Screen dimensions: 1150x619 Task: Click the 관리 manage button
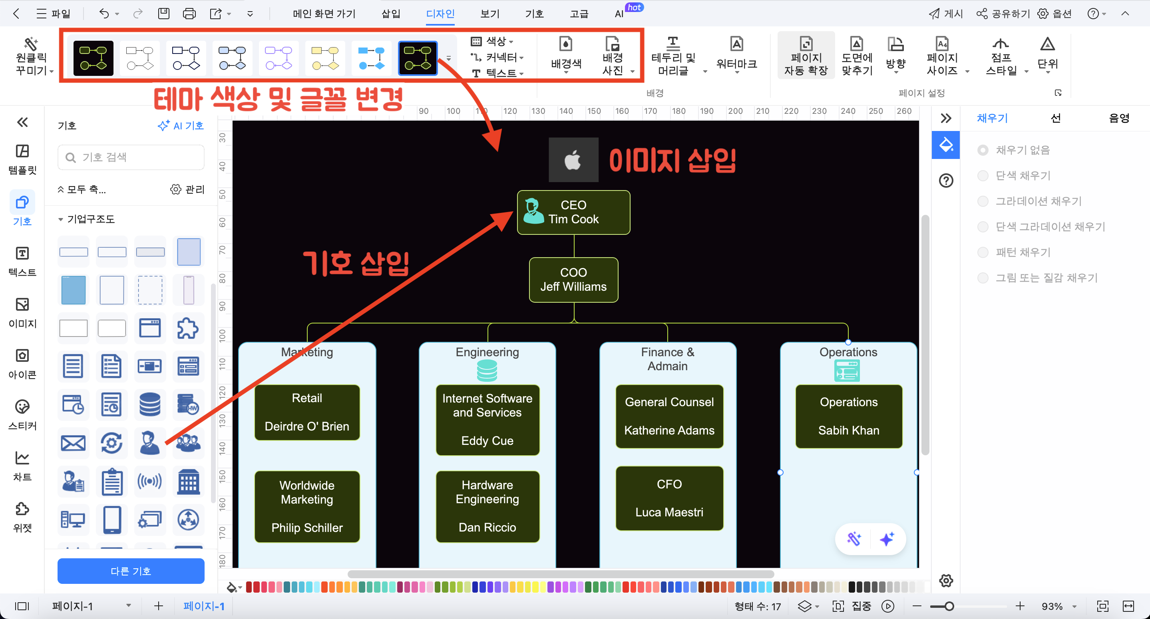pos(187,189)
